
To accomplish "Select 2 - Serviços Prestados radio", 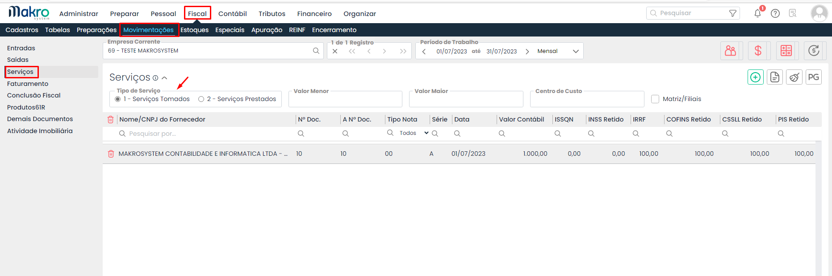I will [201, 99].
